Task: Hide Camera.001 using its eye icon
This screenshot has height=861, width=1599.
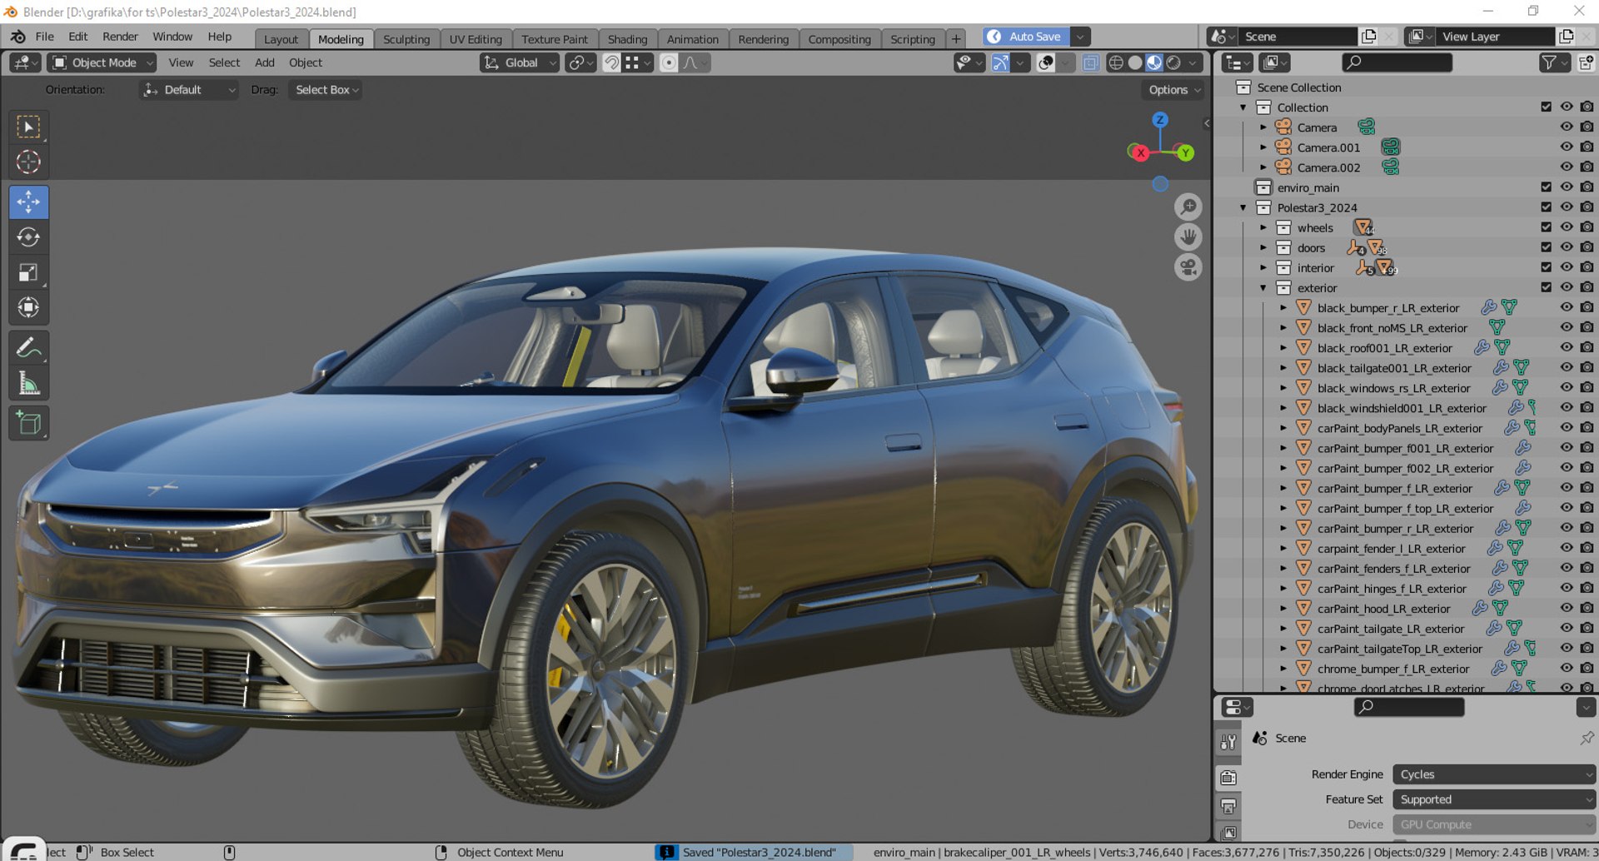Action: click(1567, 147)
